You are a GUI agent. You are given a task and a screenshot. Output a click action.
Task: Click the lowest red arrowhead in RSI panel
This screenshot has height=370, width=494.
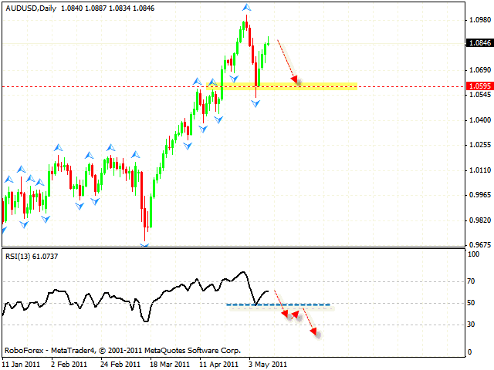(x=313, y=331)
